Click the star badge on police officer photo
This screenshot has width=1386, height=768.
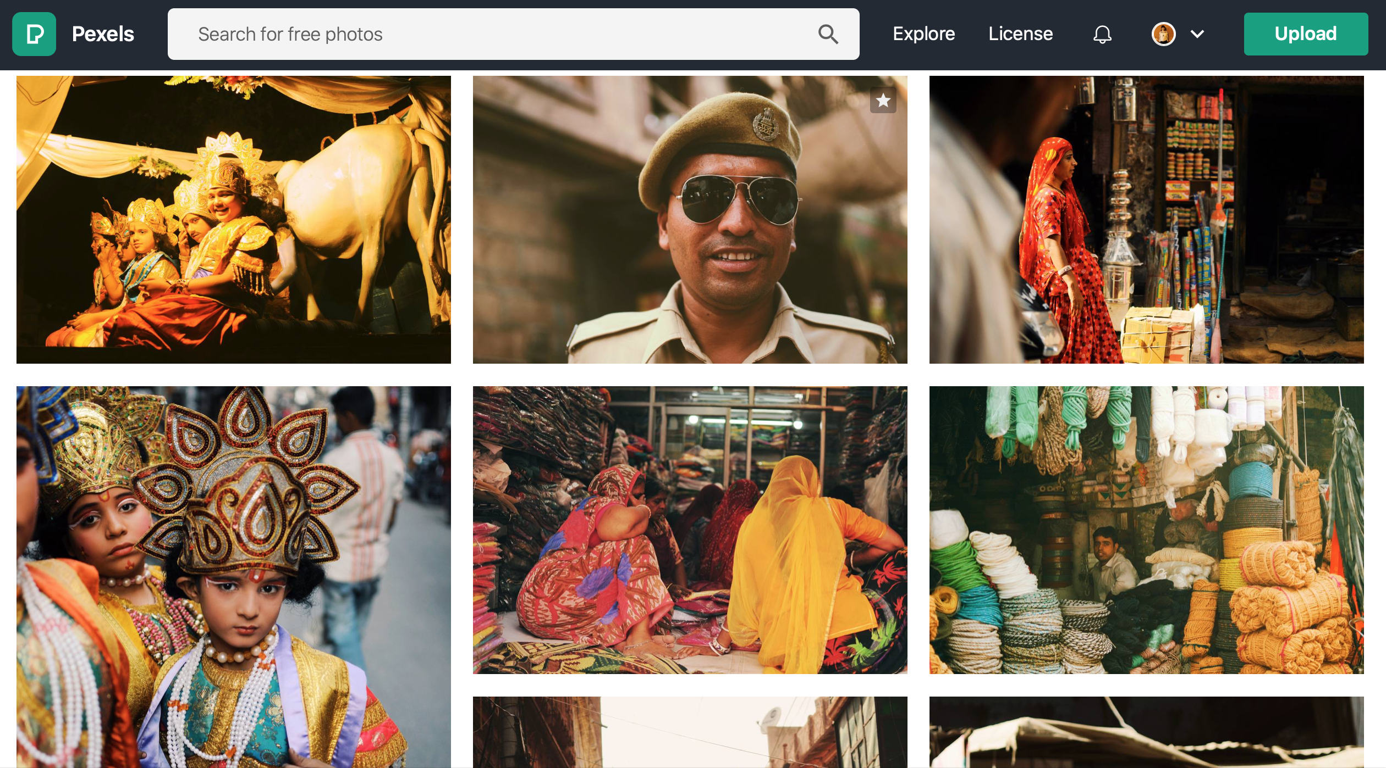(883, 101)
